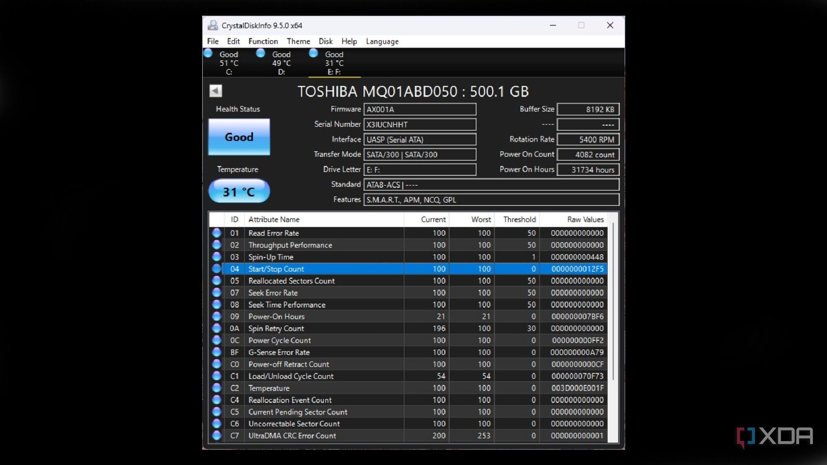Click status orb for Power-On Hours
827x465 pixels.
216,316
